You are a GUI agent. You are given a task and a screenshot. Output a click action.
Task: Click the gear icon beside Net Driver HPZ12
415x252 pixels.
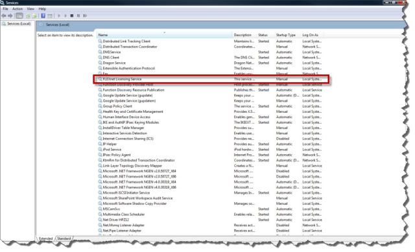(x=100, y=220)
